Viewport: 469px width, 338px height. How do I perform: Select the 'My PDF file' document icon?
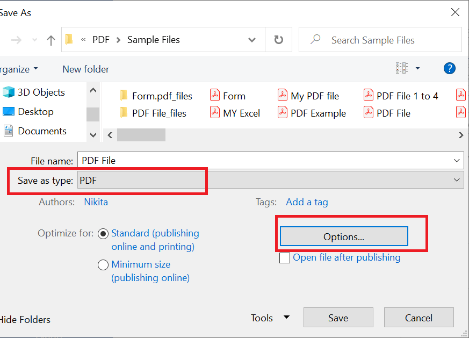click(x=283, y=95)
